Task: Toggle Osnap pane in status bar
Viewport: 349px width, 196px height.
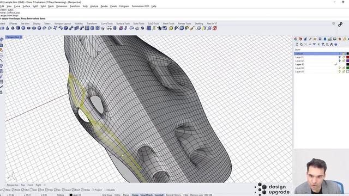Action: pyautogui.click(x=135, y=195)
